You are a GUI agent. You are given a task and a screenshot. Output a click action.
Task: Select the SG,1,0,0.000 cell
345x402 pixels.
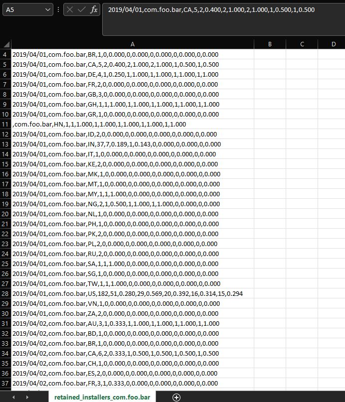(x=133, y=273)
